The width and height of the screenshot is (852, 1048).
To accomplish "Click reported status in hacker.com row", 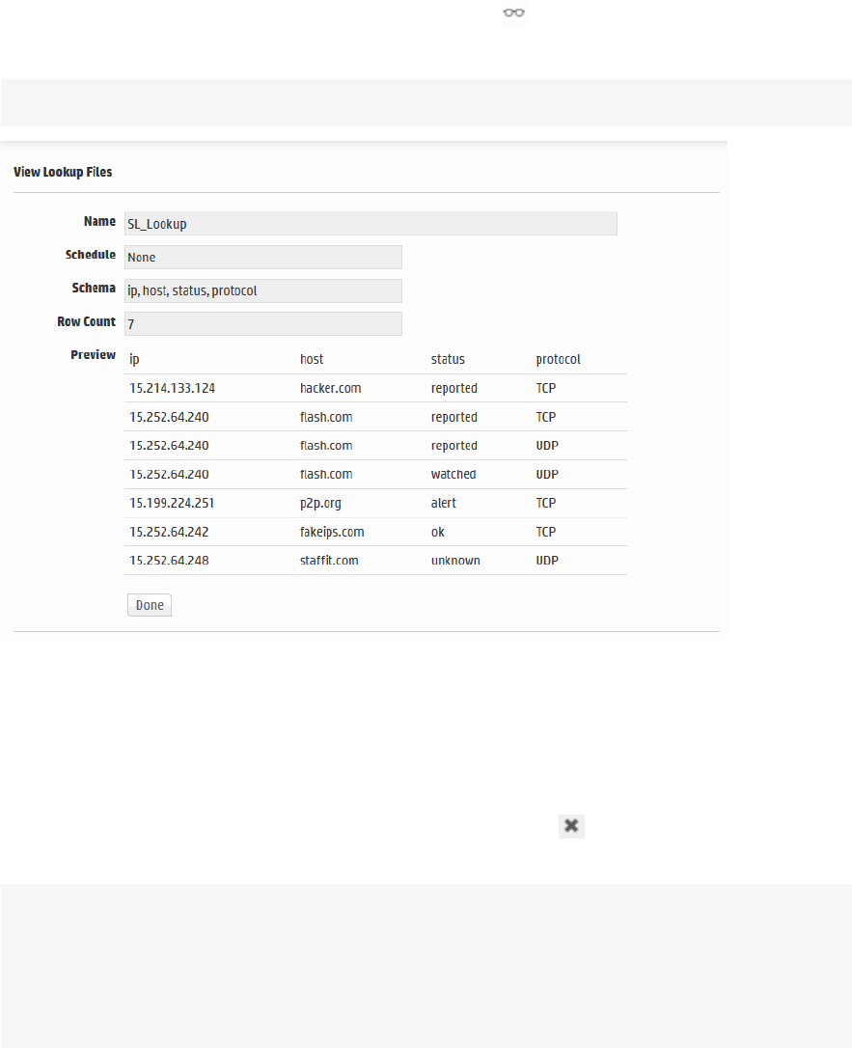I will tap(454, 388).
